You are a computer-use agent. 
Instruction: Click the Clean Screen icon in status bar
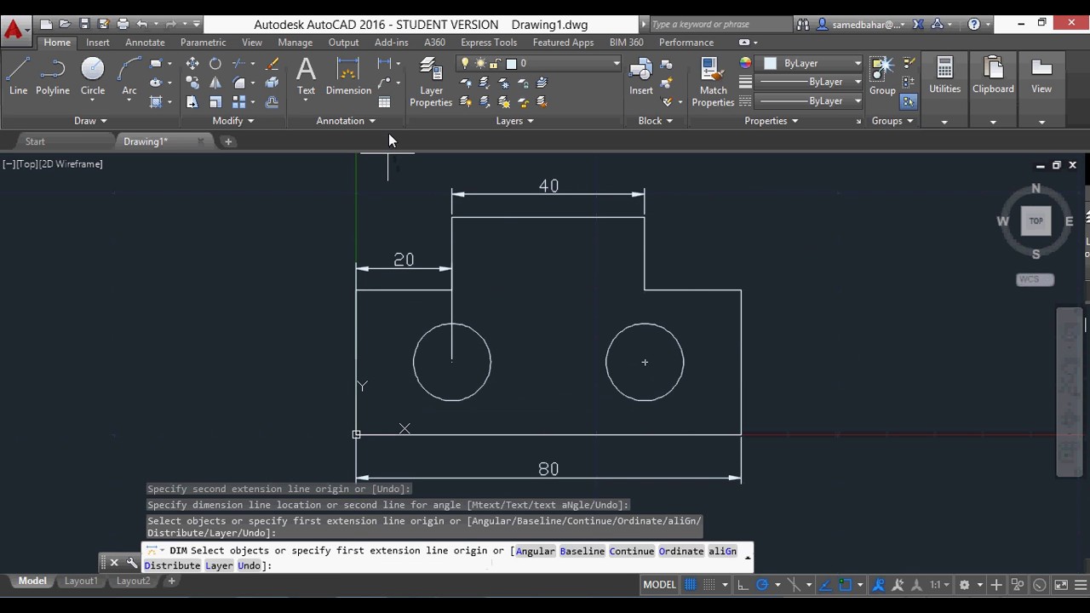click(x=1061, y=585)
